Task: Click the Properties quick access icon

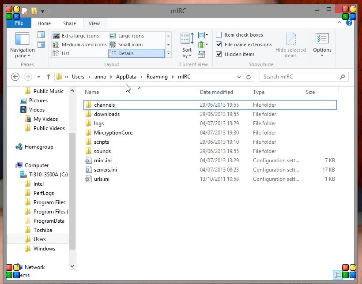Action: tap(25, 11)
